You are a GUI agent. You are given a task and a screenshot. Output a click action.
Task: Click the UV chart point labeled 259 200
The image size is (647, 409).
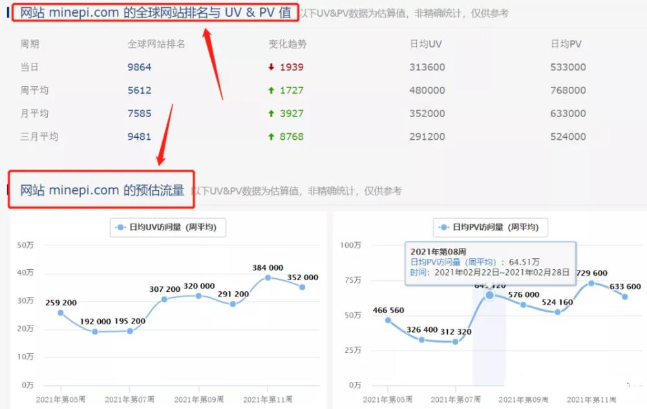61,313
